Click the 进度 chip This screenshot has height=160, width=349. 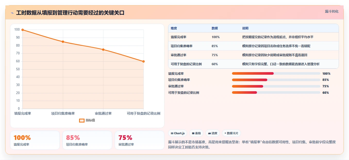click(213, 133)
